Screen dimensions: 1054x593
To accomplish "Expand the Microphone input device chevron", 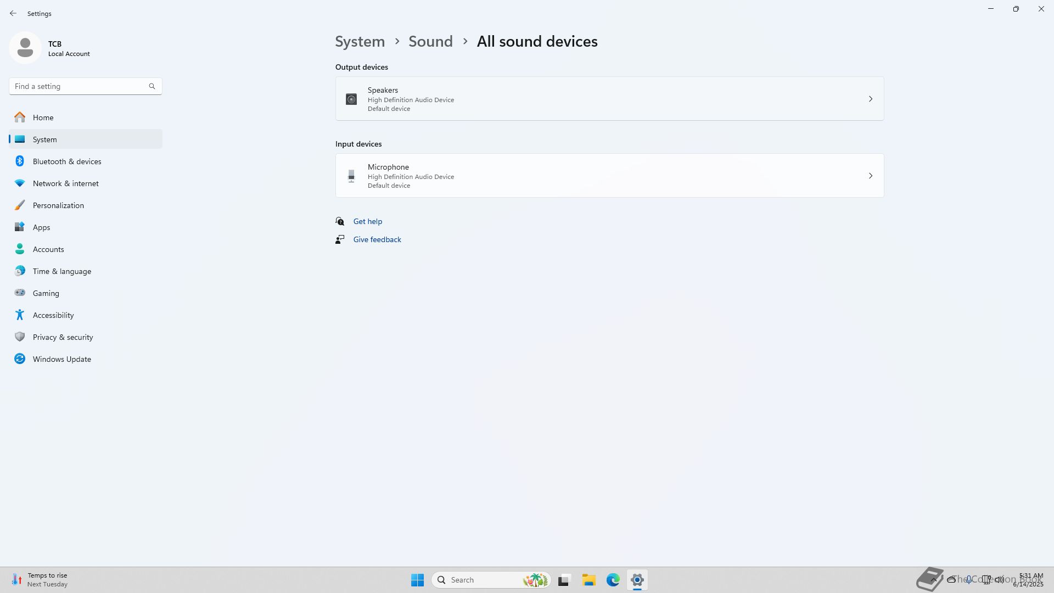I will point(870,176).
